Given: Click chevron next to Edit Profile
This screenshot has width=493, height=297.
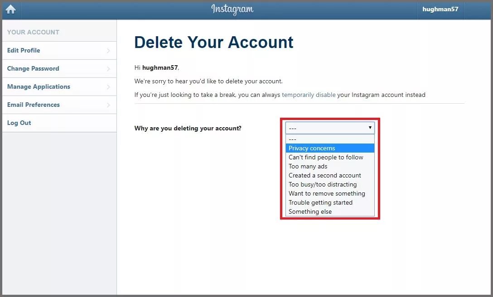Looking at the screenshot, I should pos(108,51).
